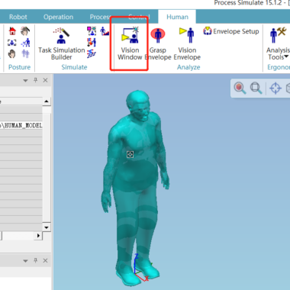Image resolution: width=290 pixels, height=290 pixels.
Task: Click the blue and red striped Simulate icon
Action: pyautogui.click(x=92, y=53)
